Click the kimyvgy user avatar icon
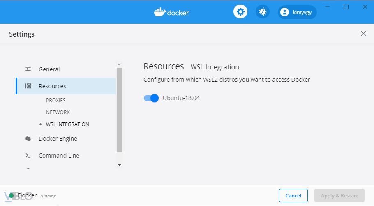The height and width of the screenshot is (206, 374). click(284, 12)
